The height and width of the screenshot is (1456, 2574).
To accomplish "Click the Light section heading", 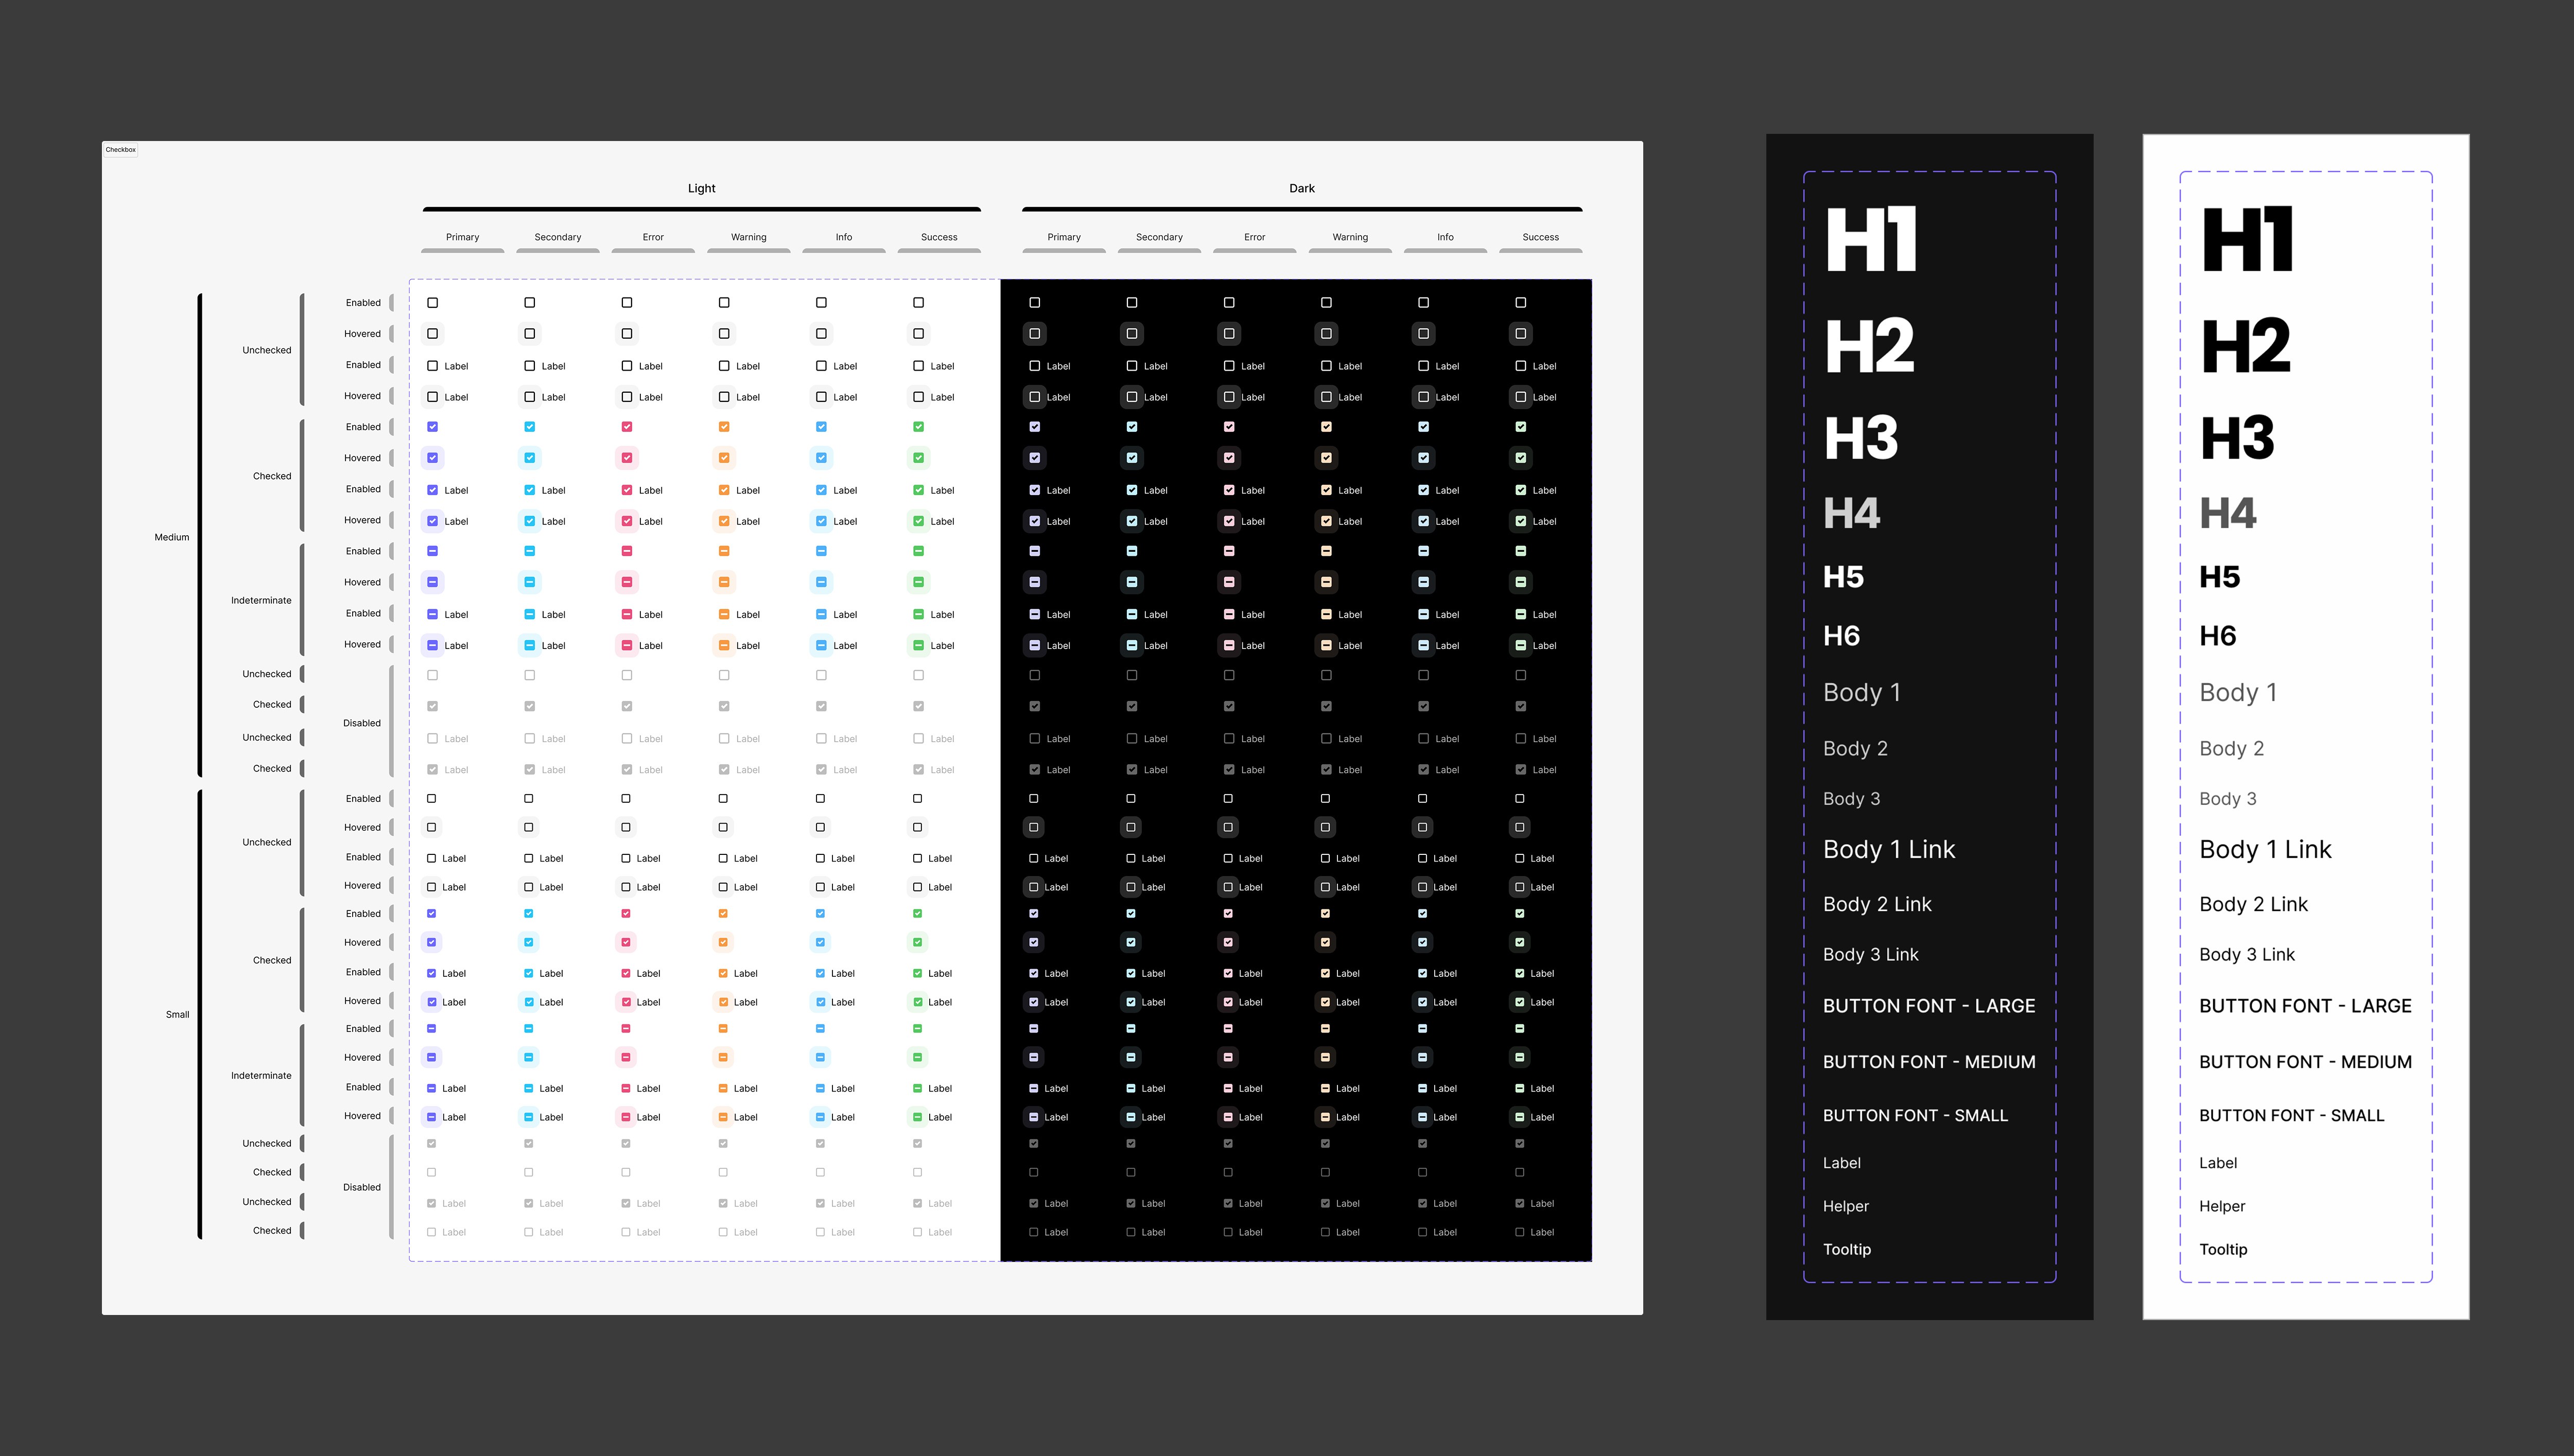I will 701,188.
